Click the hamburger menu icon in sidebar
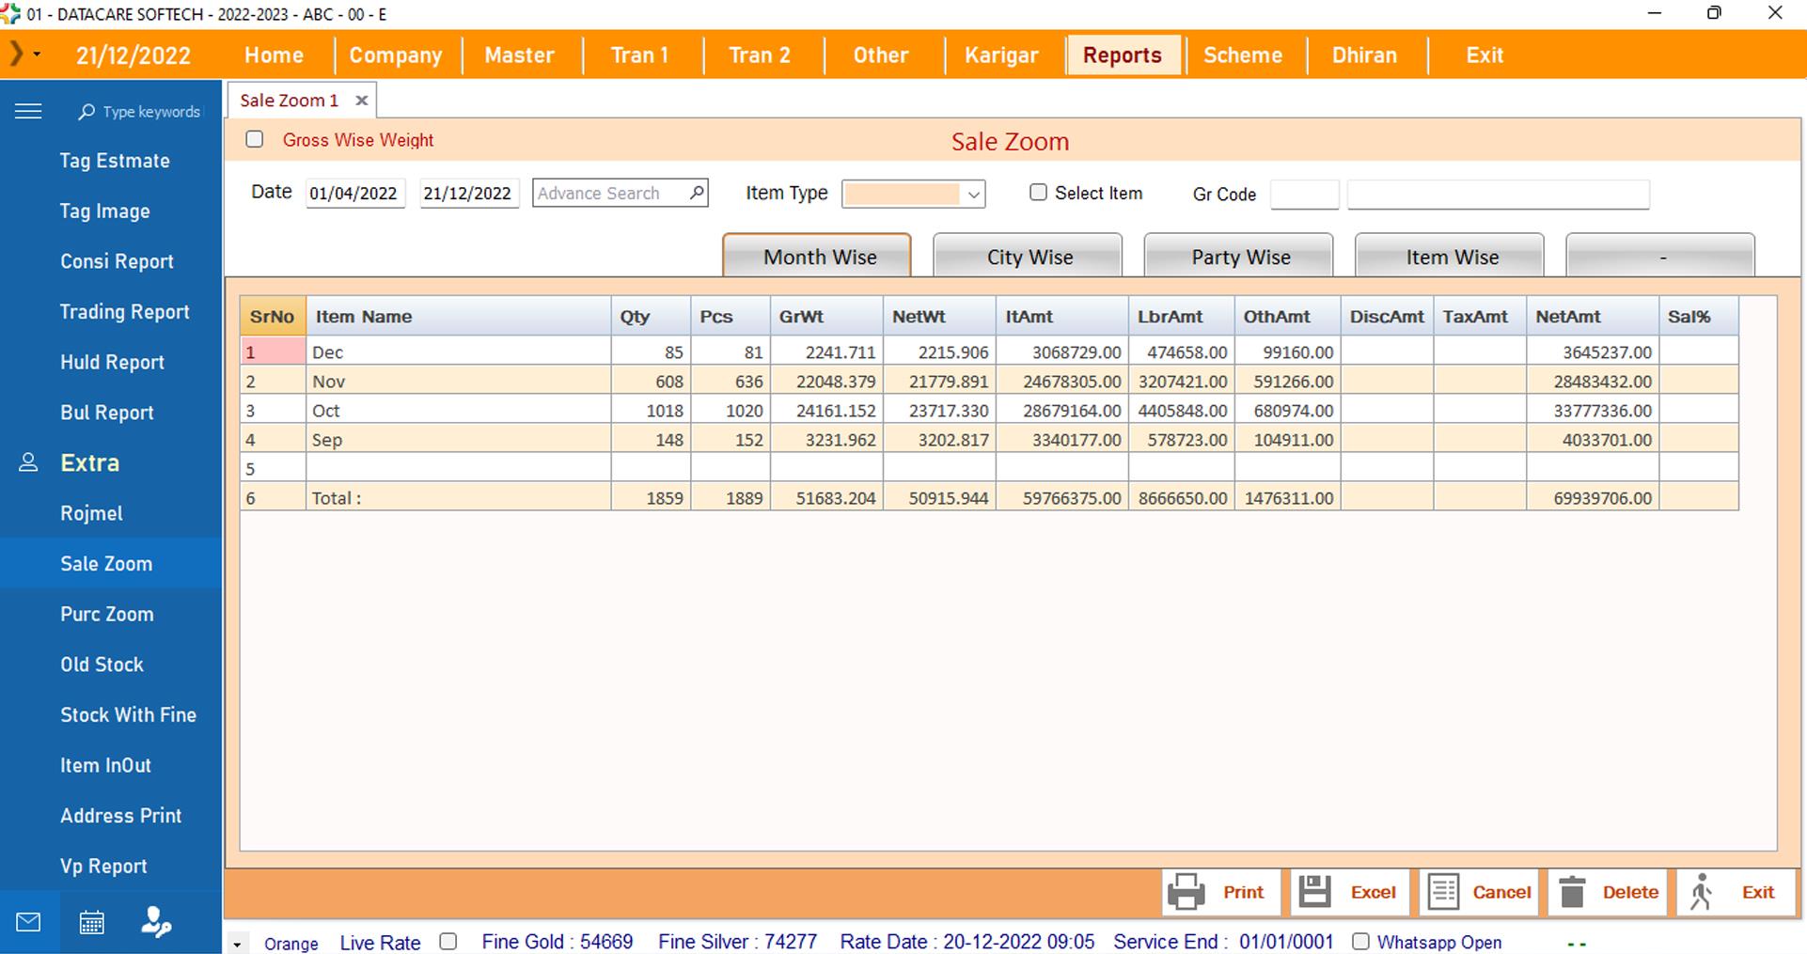 (28, 112)
